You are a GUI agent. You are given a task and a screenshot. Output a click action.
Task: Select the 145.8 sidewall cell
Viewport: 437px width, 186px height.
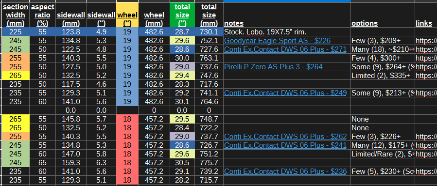[x=71, y=119]
